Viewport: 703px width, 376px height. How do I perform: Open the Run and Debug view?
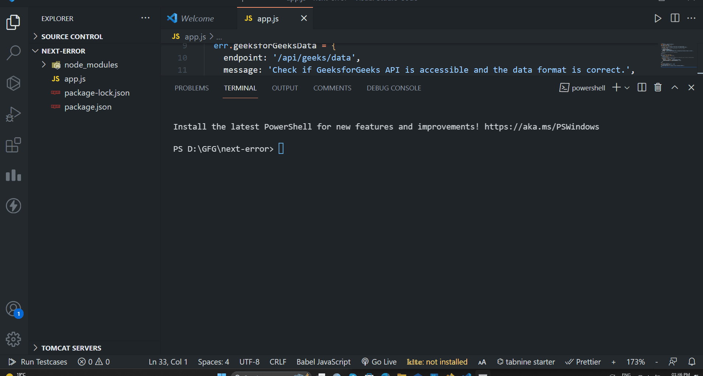[14, 114]
